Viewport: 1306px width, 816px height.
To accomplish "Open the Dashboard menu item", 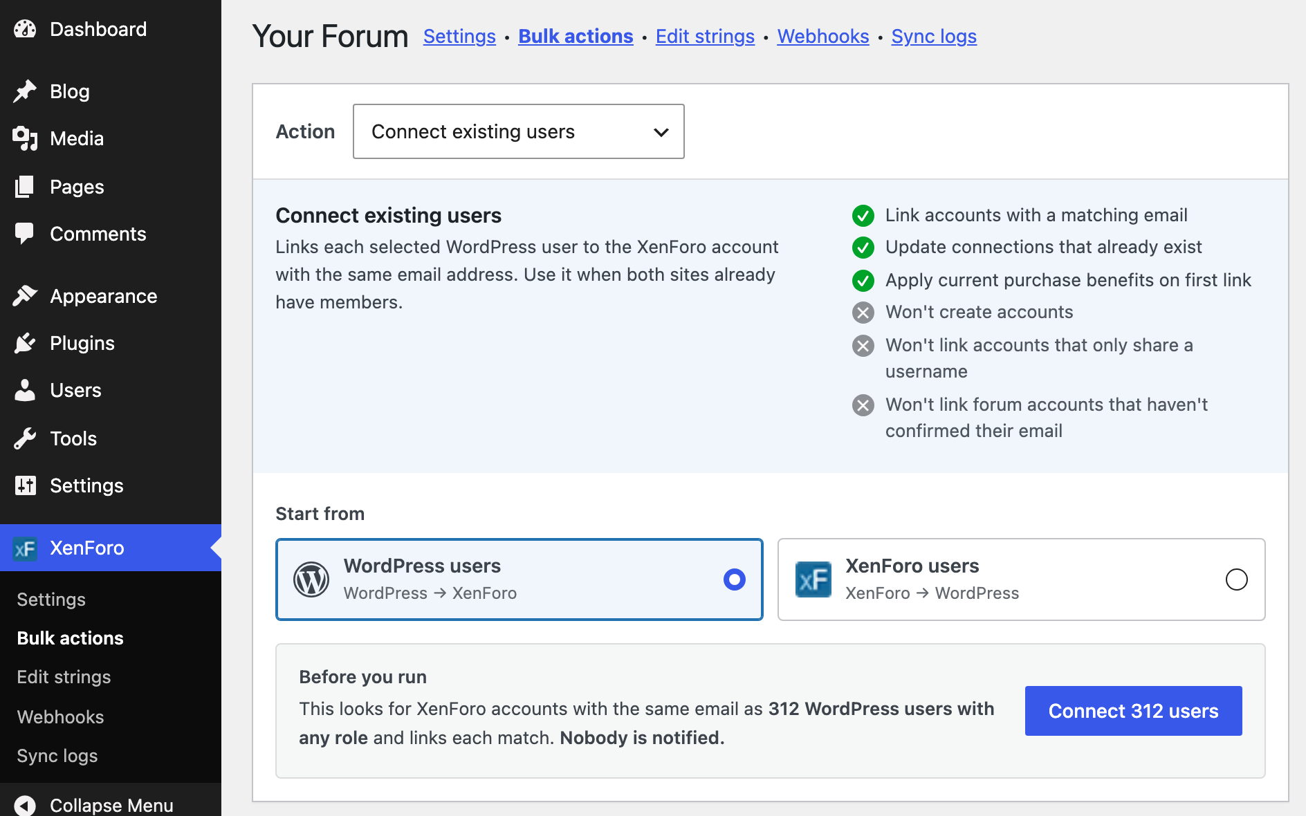I will pos(111,29).
